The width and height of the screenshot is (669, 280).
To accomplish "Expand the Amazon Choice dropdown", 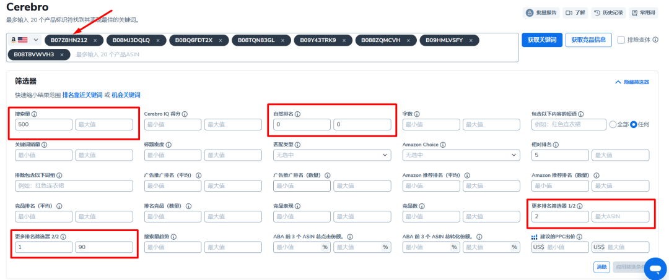I will (460, 155).
